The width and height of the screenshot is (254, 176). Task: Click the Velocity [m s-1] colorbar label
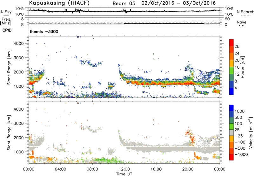(x=251, y=132)
